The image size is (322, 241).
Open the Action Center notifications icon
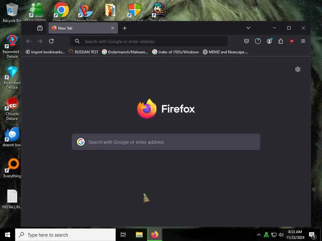pos(312,235)
